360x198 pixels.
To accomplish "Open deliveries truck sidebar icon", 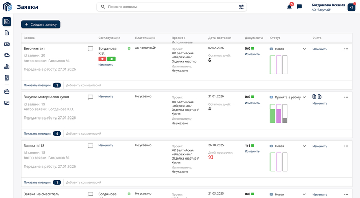I will 7,55.
